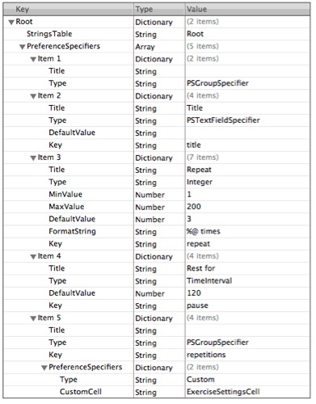
Task: Collapse the top PreferenceSpecifiers array triangle
Action: coord(23,47)
